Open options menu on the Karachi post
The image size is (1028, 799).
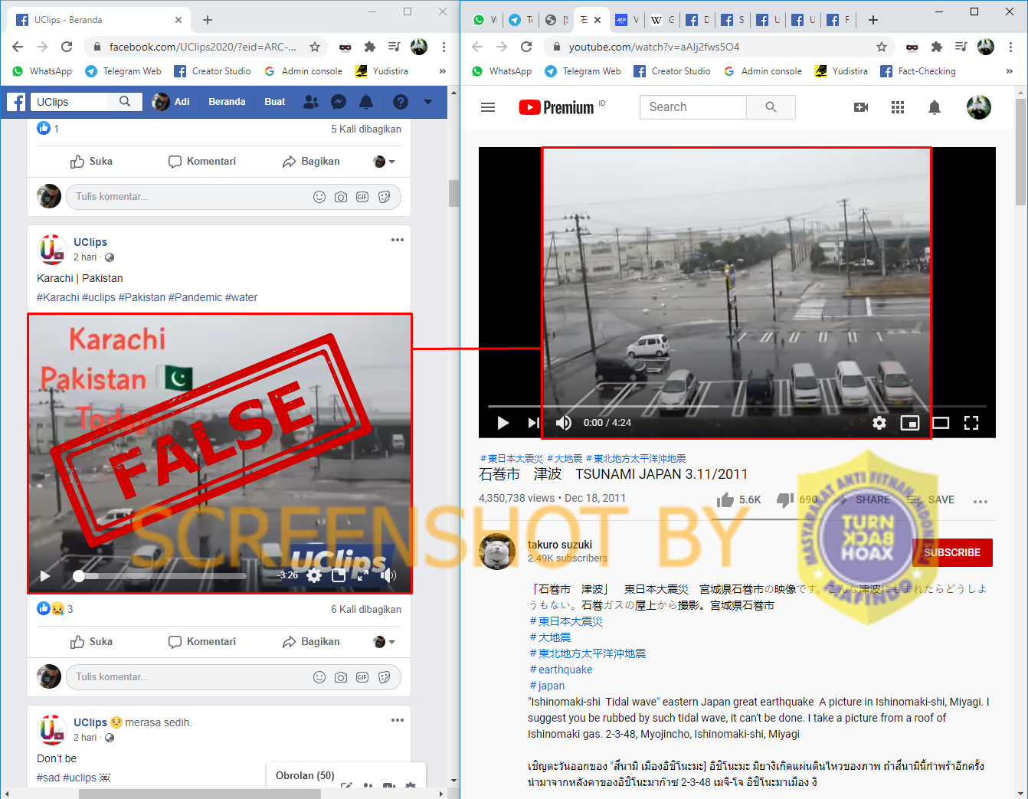coord(397,240)
